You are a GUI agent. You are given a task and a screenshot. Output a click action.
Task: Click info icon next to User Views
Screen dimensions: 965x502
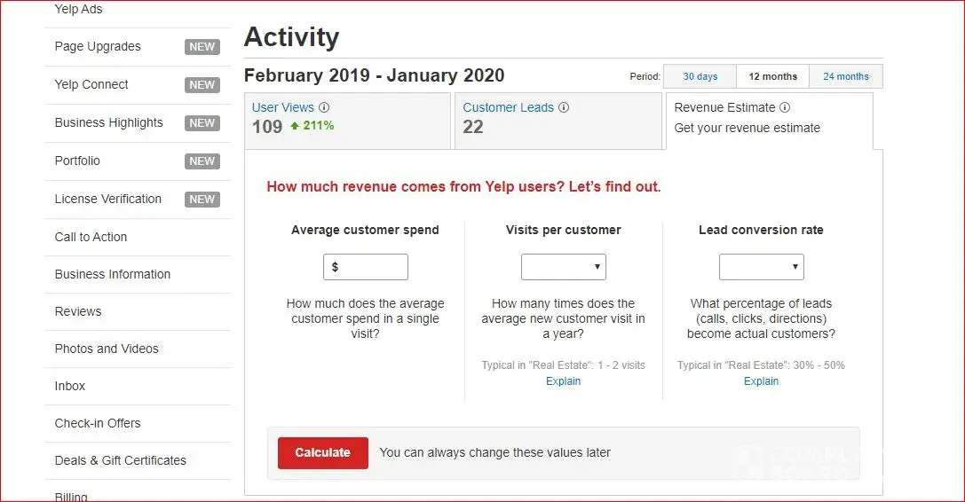[x=324, y=107]
